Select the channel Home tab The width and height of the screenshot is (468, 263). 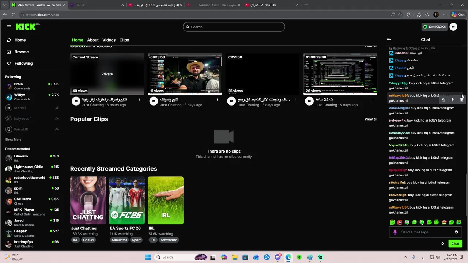[x=78, y=40]
